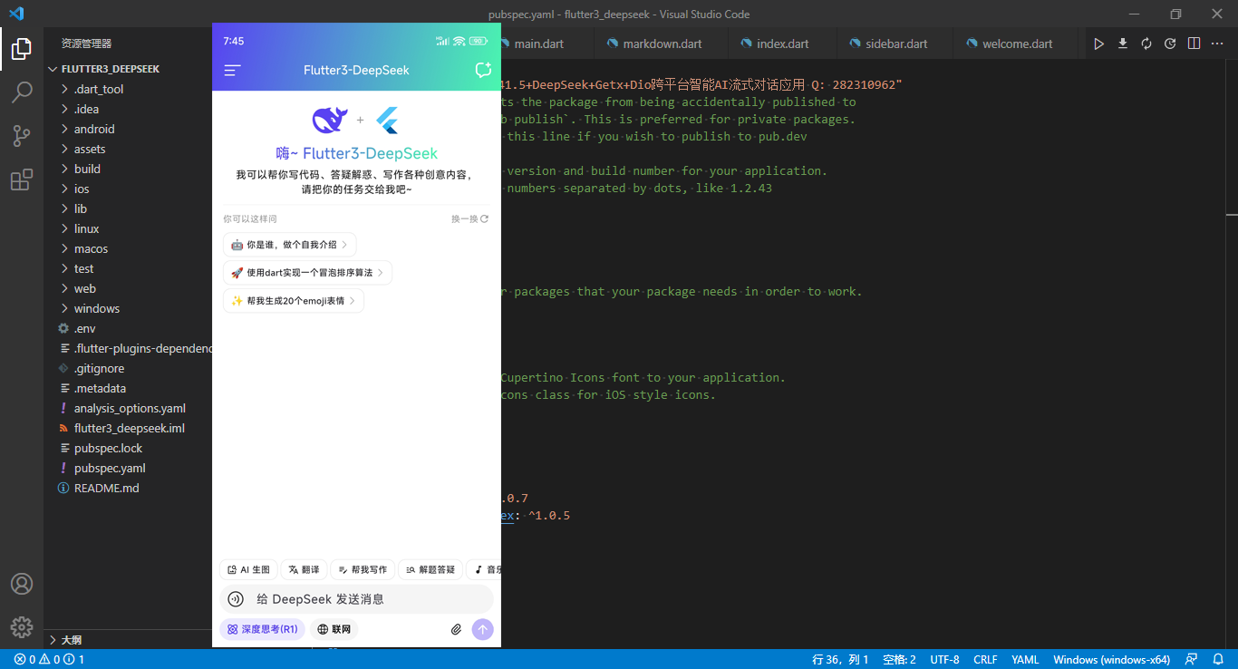Split the editor with the split icon
Image resolution: width=1238 pixels, height=669 pixels.
pos(1194,44)
